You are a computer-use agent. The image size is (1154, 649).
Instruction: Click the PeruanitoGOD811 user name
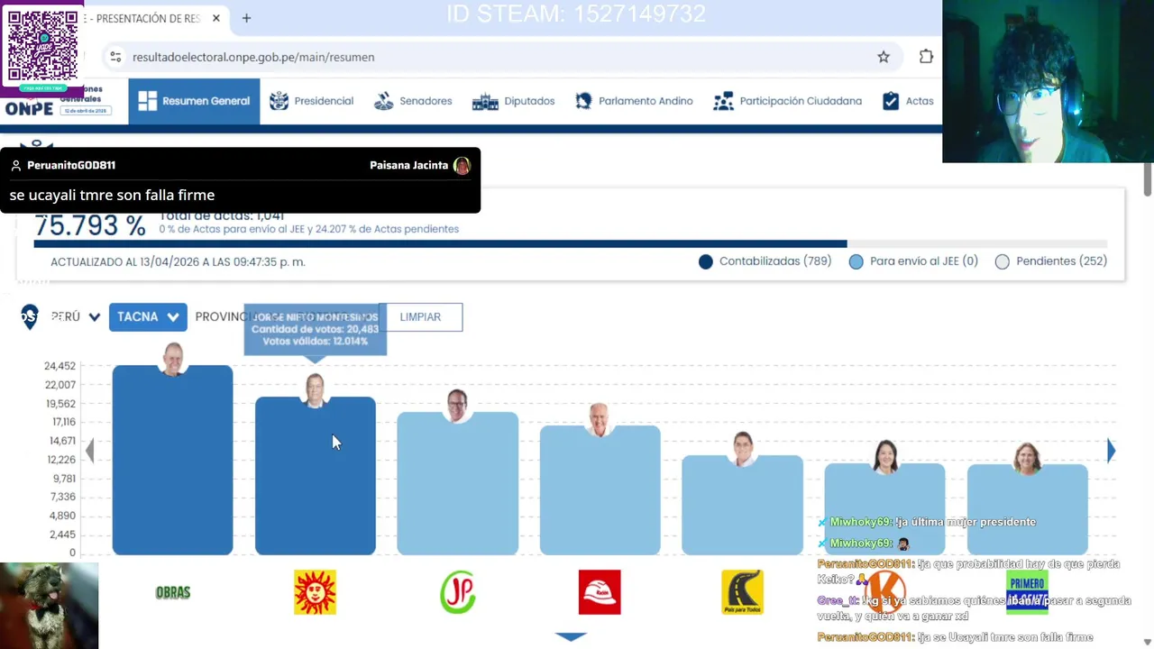coord(71,166)
